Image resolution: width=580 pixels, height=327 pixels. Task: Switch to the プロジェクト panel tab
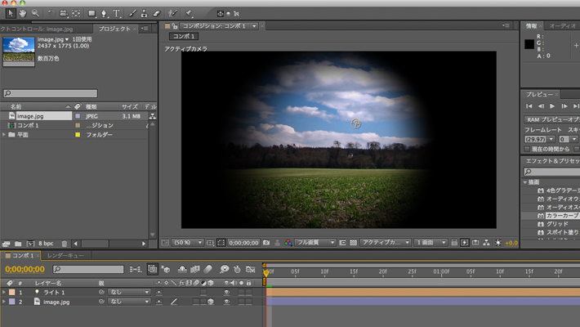(114, 29)
